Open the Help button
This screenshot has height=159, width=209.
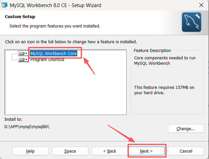click(x=30, y=151)
